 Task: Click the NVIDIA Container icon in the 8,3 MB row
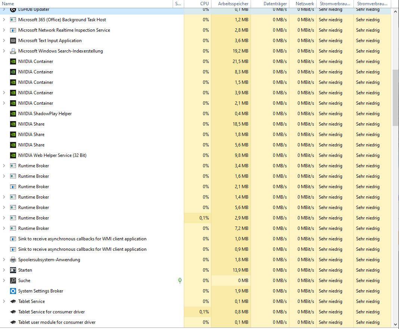13,72
